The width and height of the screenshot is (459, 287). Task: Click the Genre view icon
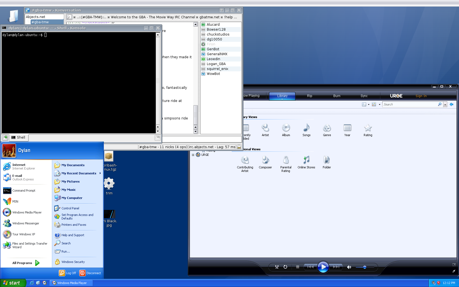pos(327,128)
